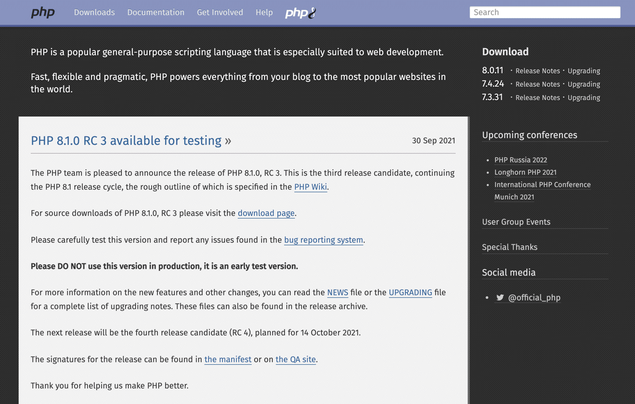Image resolution: width=635 pixels, height=404 pixels.
Task: Open the NEWS file link
Action: [337, 292]
